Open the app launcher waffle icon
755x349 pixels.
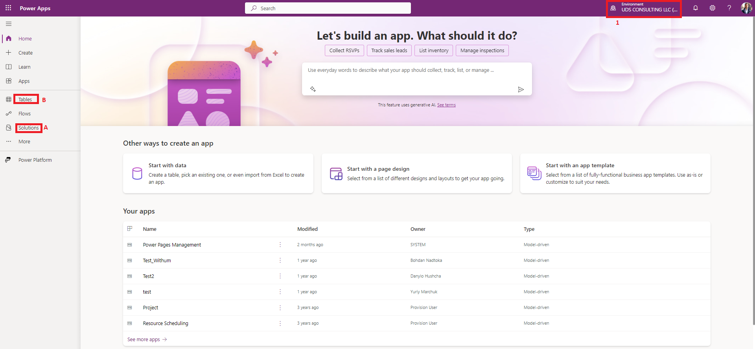click(8, 8)
